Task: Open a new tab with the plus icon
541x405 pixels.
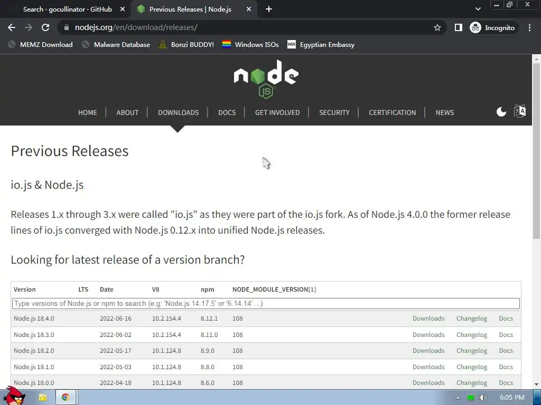Action: (269, 9)
